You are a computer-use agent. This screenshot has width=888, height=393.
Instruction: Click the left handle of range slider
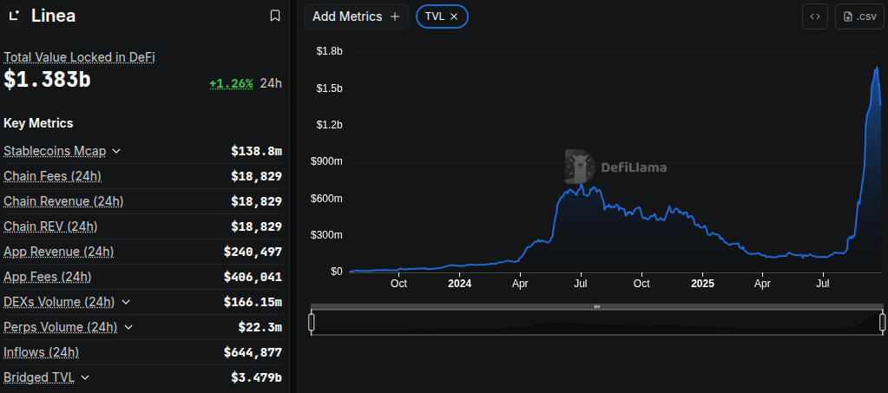coord(312,322)
